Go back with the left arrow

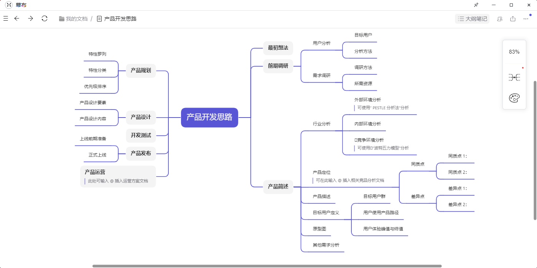tap(17, 18)
